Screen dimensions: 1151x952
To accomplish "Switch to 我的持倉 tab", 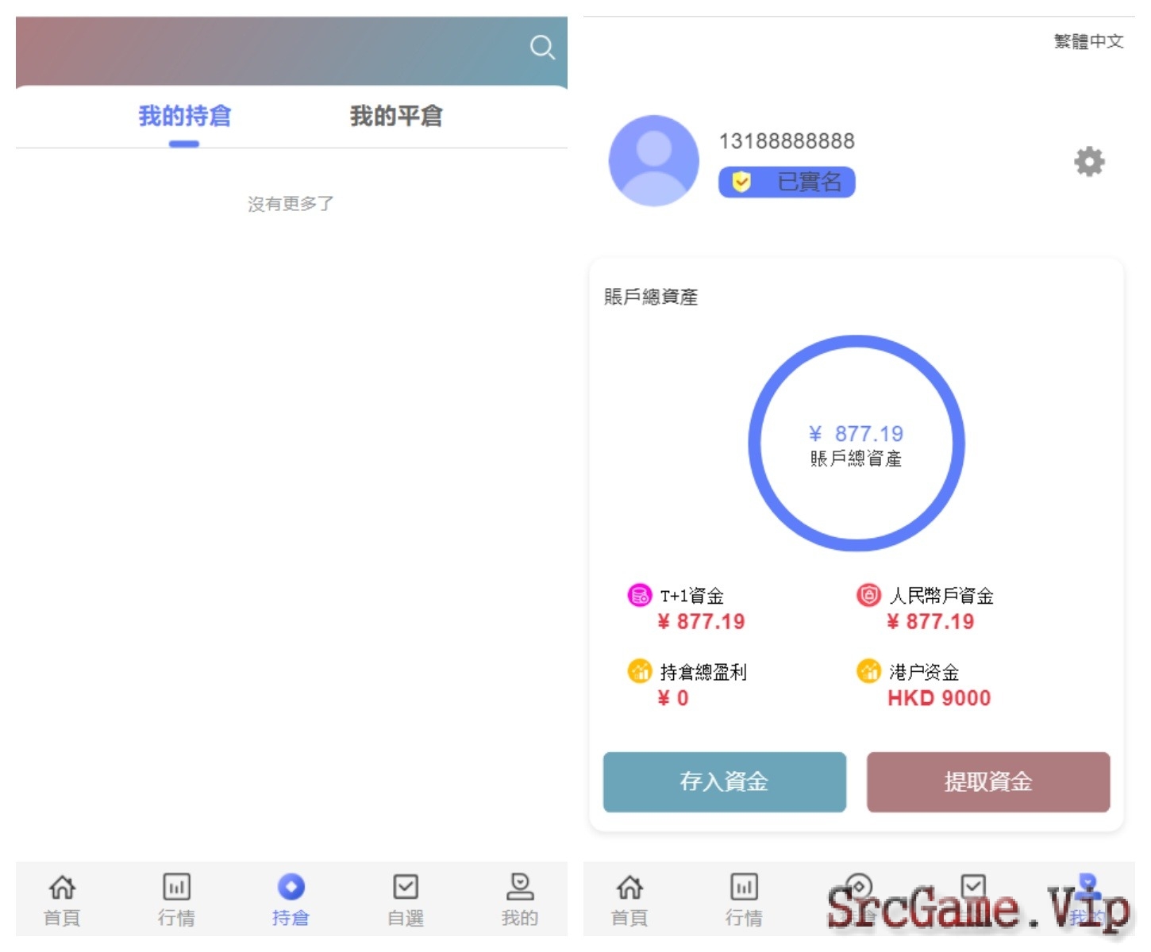I will pyautogui.click(x=184, y=116).
